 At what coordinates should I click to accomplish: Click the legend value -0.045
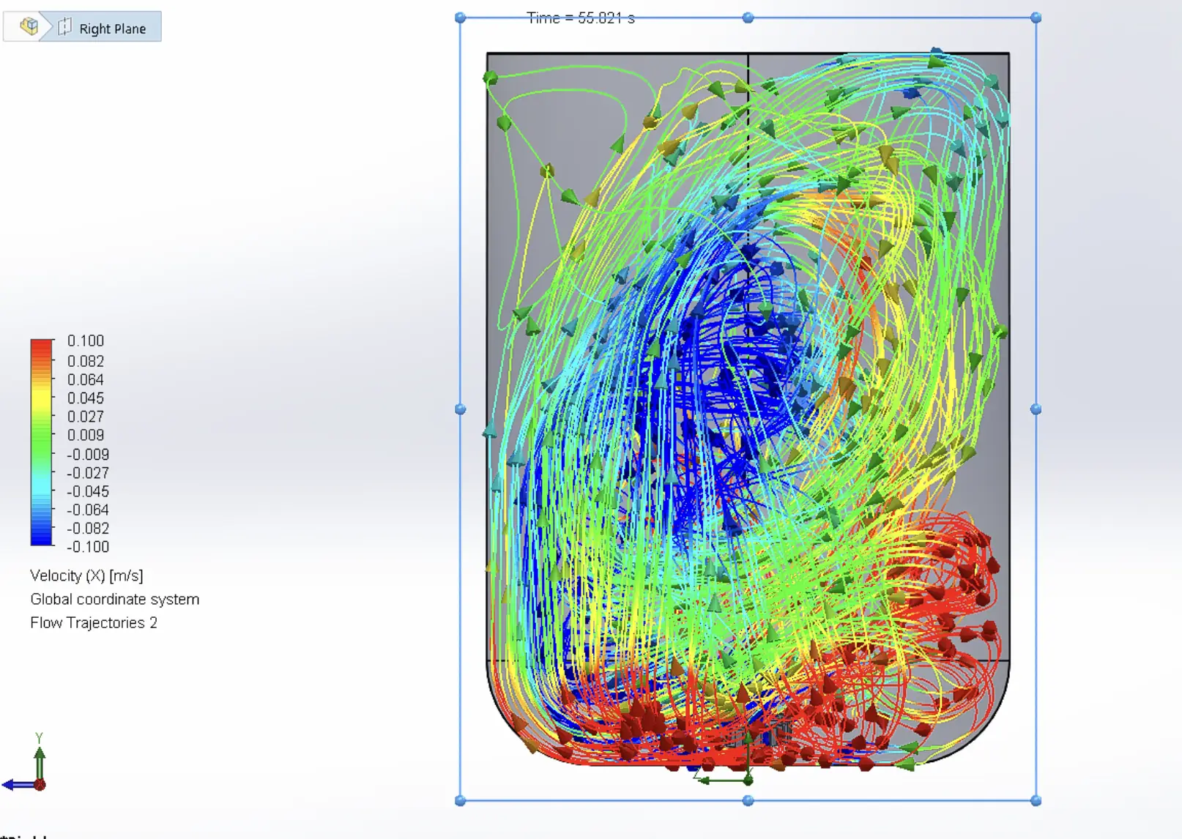tap(88, 491)
